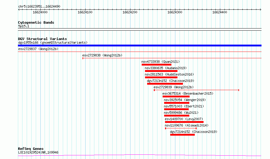
Task: Click the left arrow end of the ruler
Action: point(19,10)
